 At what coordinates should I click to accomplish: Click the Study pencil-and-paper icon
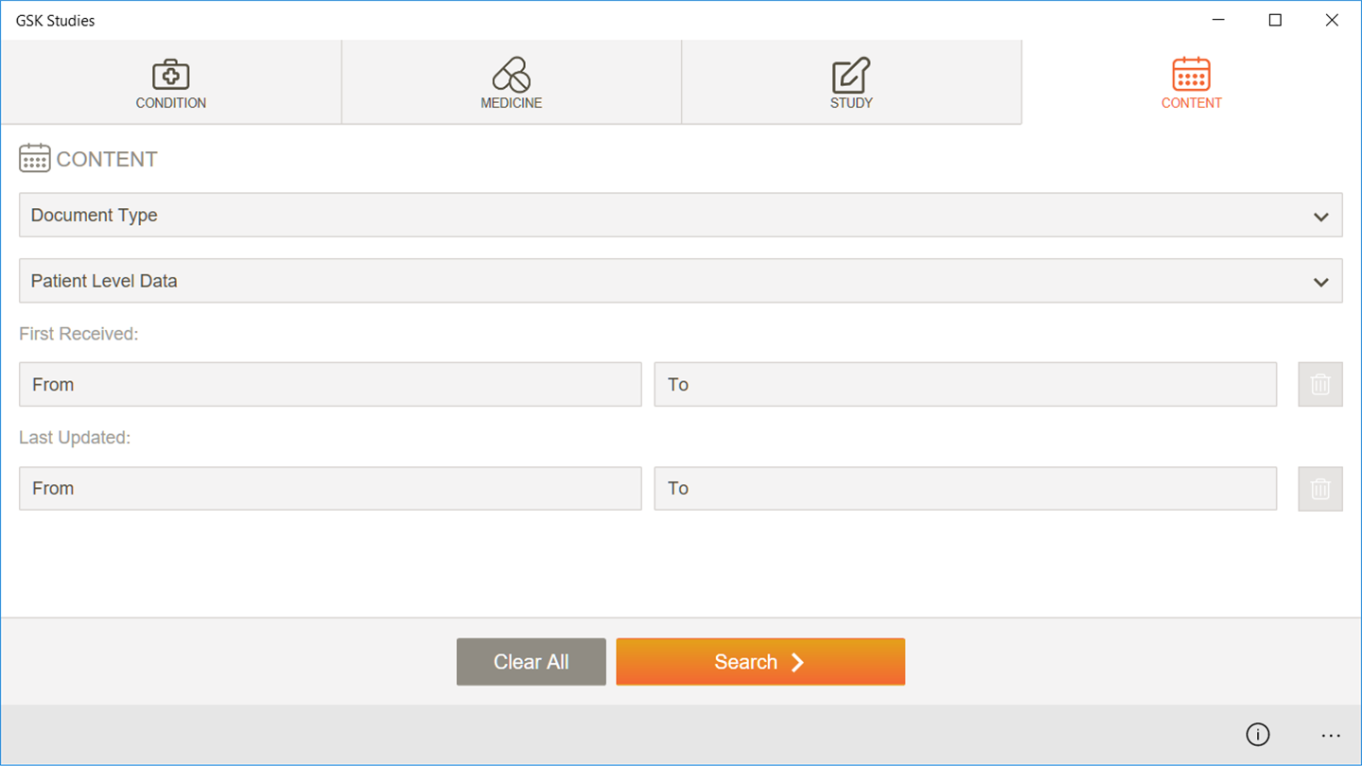[851, 74]
